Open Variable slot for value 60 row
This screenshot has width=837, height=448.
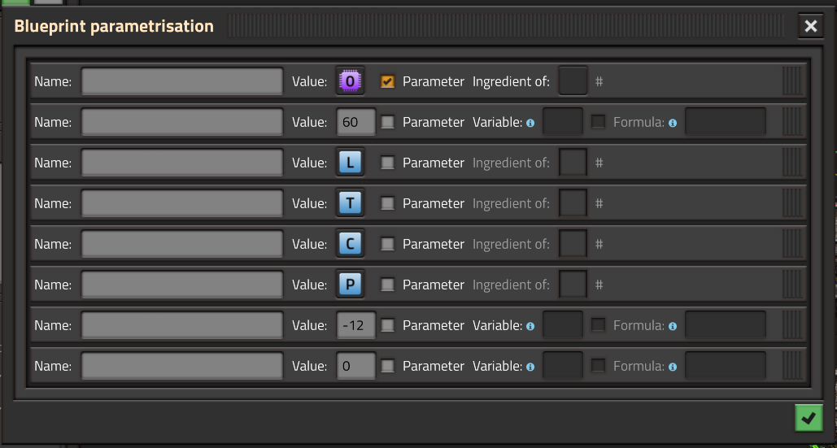(563, 122)
